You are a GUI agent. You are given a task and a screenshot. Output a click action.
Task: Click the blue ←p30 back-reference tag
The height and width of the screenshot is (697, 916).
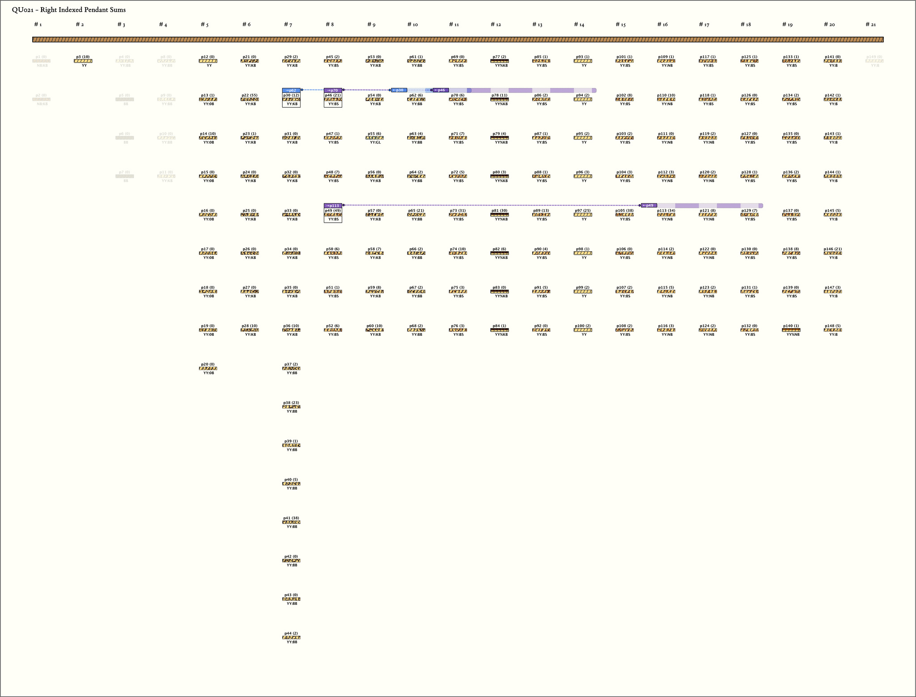[x=399, y=90]
